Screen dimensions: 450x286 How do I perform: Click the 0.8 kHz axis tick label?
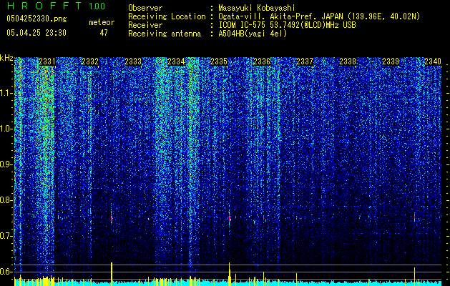click(6, 200)
